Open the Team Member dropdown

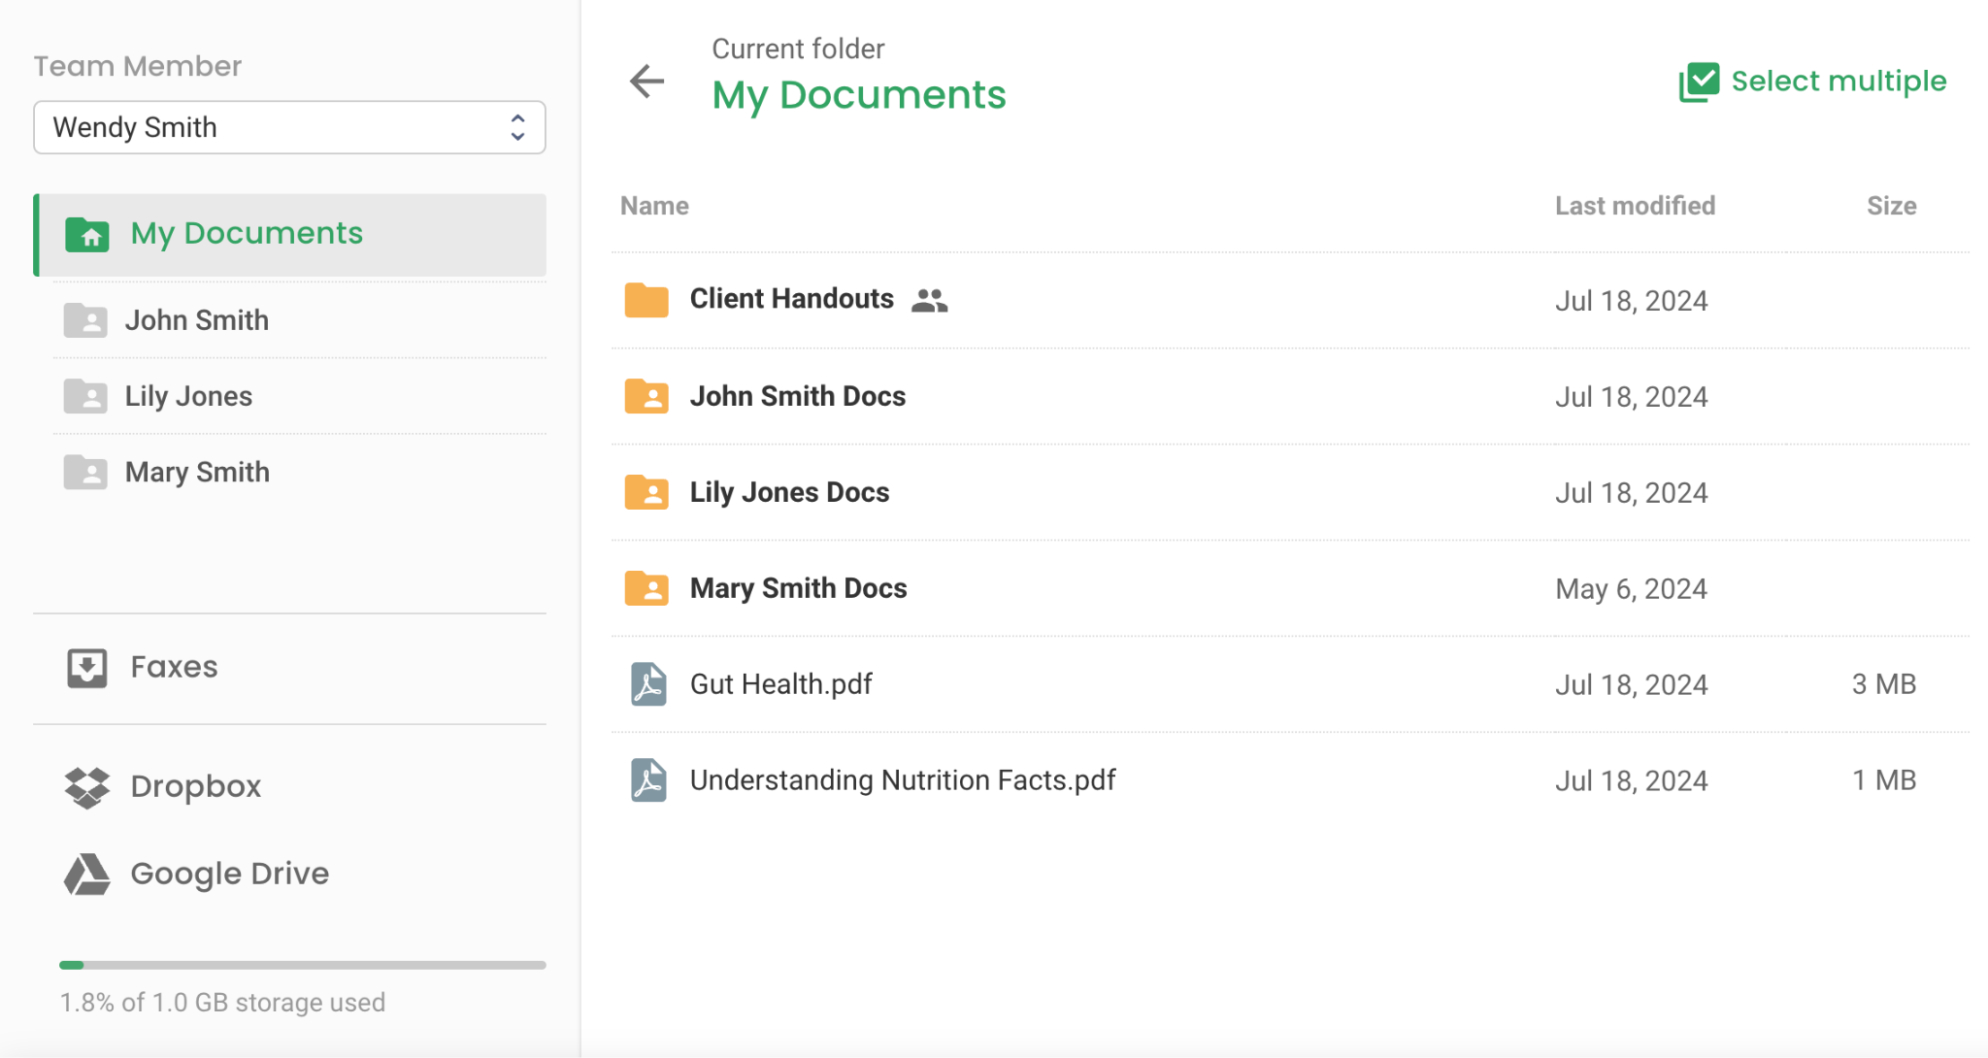289,127
